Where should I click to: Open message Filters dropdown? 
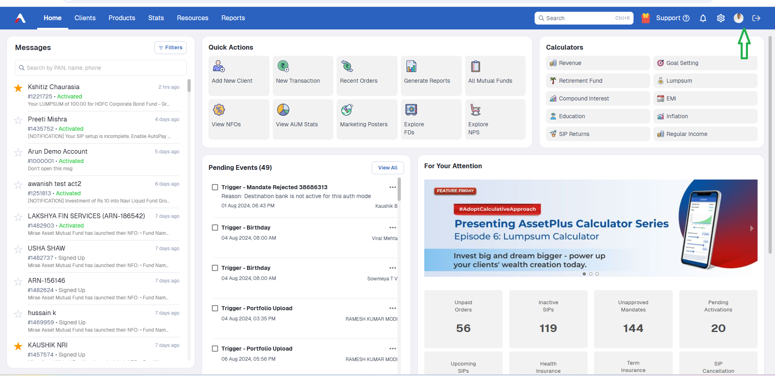click(171, 48)
